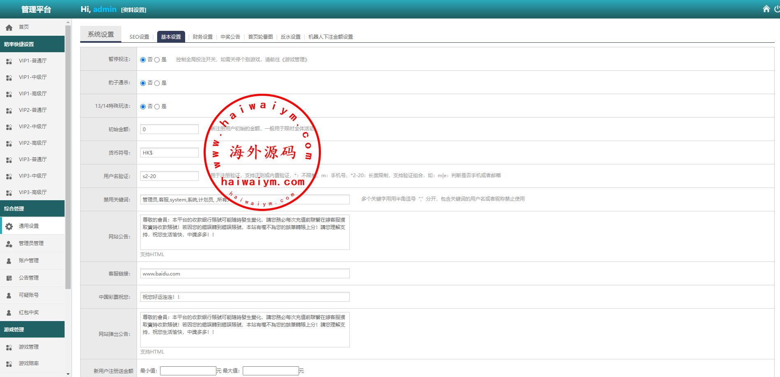Click the sidebar vertical scrollbar thumb
The width and height of the screenshot is (780, 377).
pyautogui.click(x=68, y=156)
